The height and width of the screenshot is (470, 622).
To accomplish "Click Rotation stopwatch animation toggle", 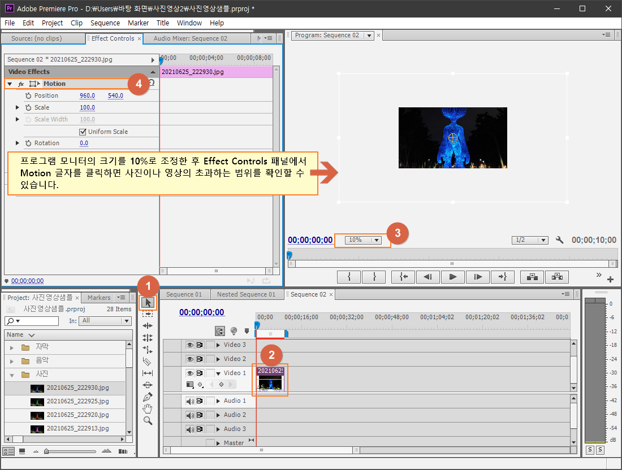I will pos(28,143).
